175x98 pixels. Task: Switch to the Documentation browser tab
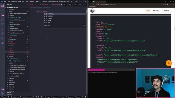click(x=99, y=2)
